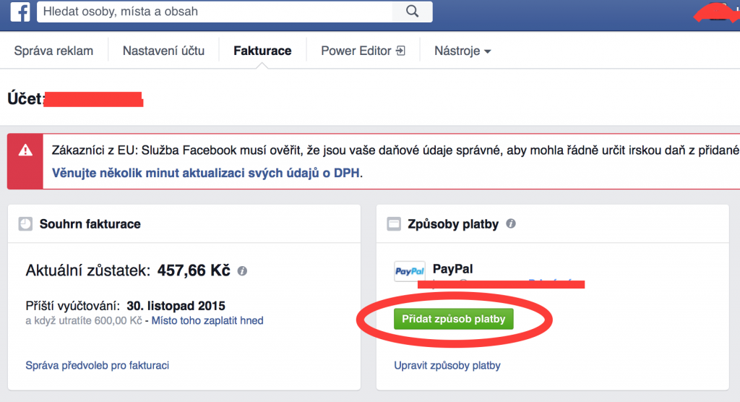Click the info icon next to Způsoby platby
The width and height of the screenshot is (740, 402).
pos(511,223)
